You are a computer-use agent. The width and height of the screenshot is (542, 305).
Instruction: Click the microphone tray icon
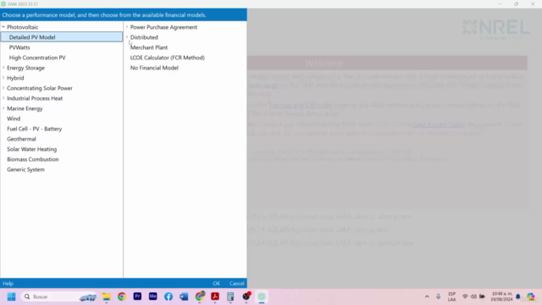coord(438,297)
